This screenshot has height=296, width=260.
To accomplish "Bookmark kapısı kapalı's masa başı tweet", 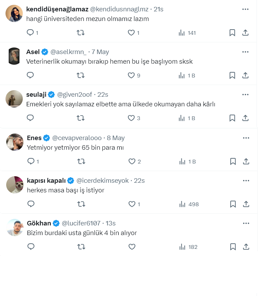I will coord(233,204).
